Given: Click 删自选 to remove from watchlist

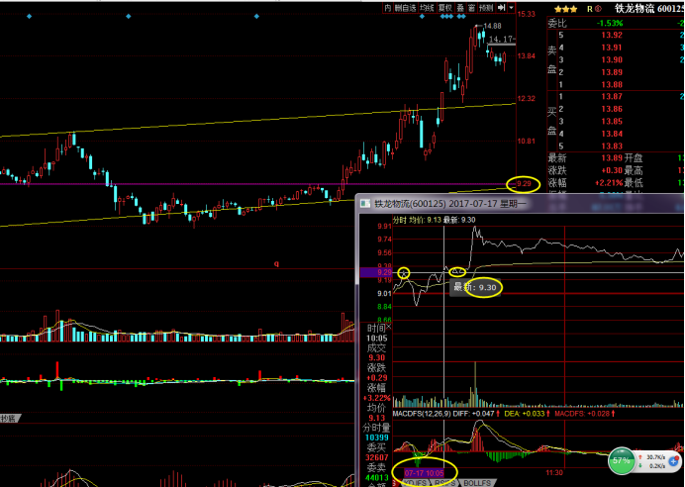Looking at the screenshot, I should pos(405,7).
